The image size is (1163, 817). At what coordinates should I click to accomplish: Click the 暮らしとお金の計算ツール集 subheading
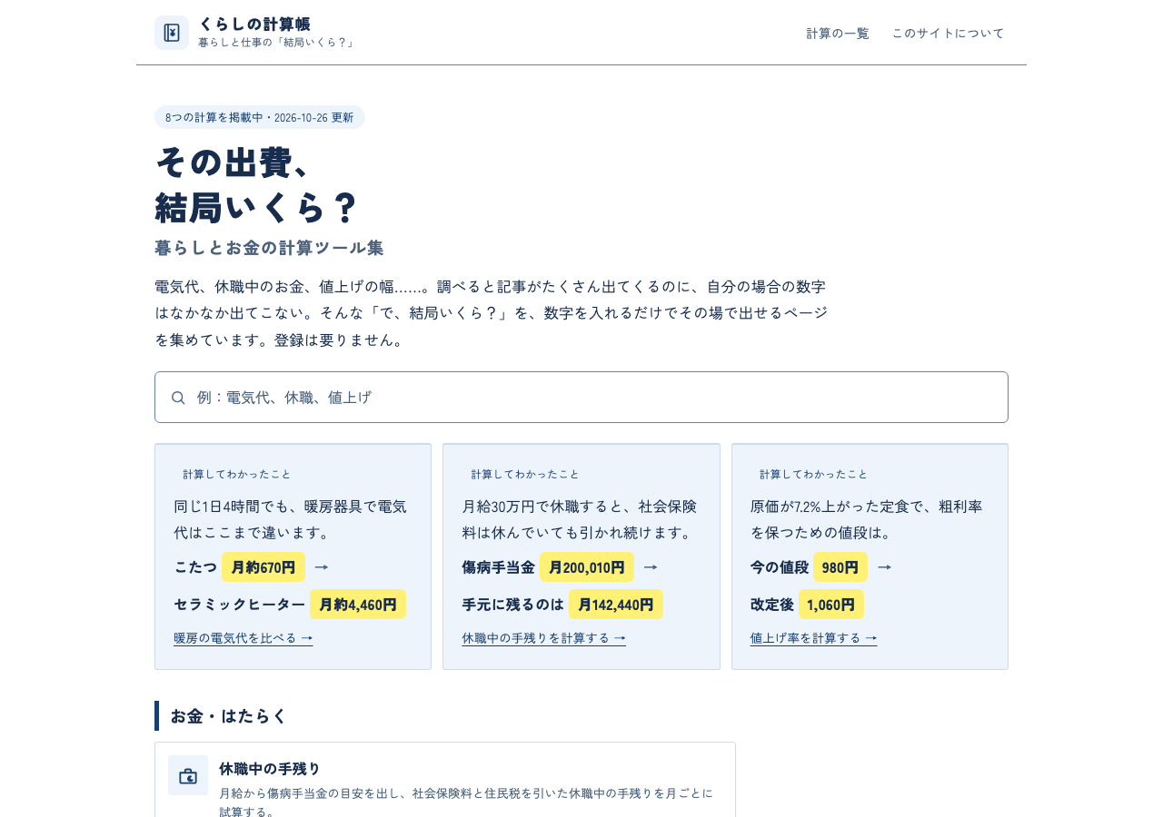coord(270,248)
